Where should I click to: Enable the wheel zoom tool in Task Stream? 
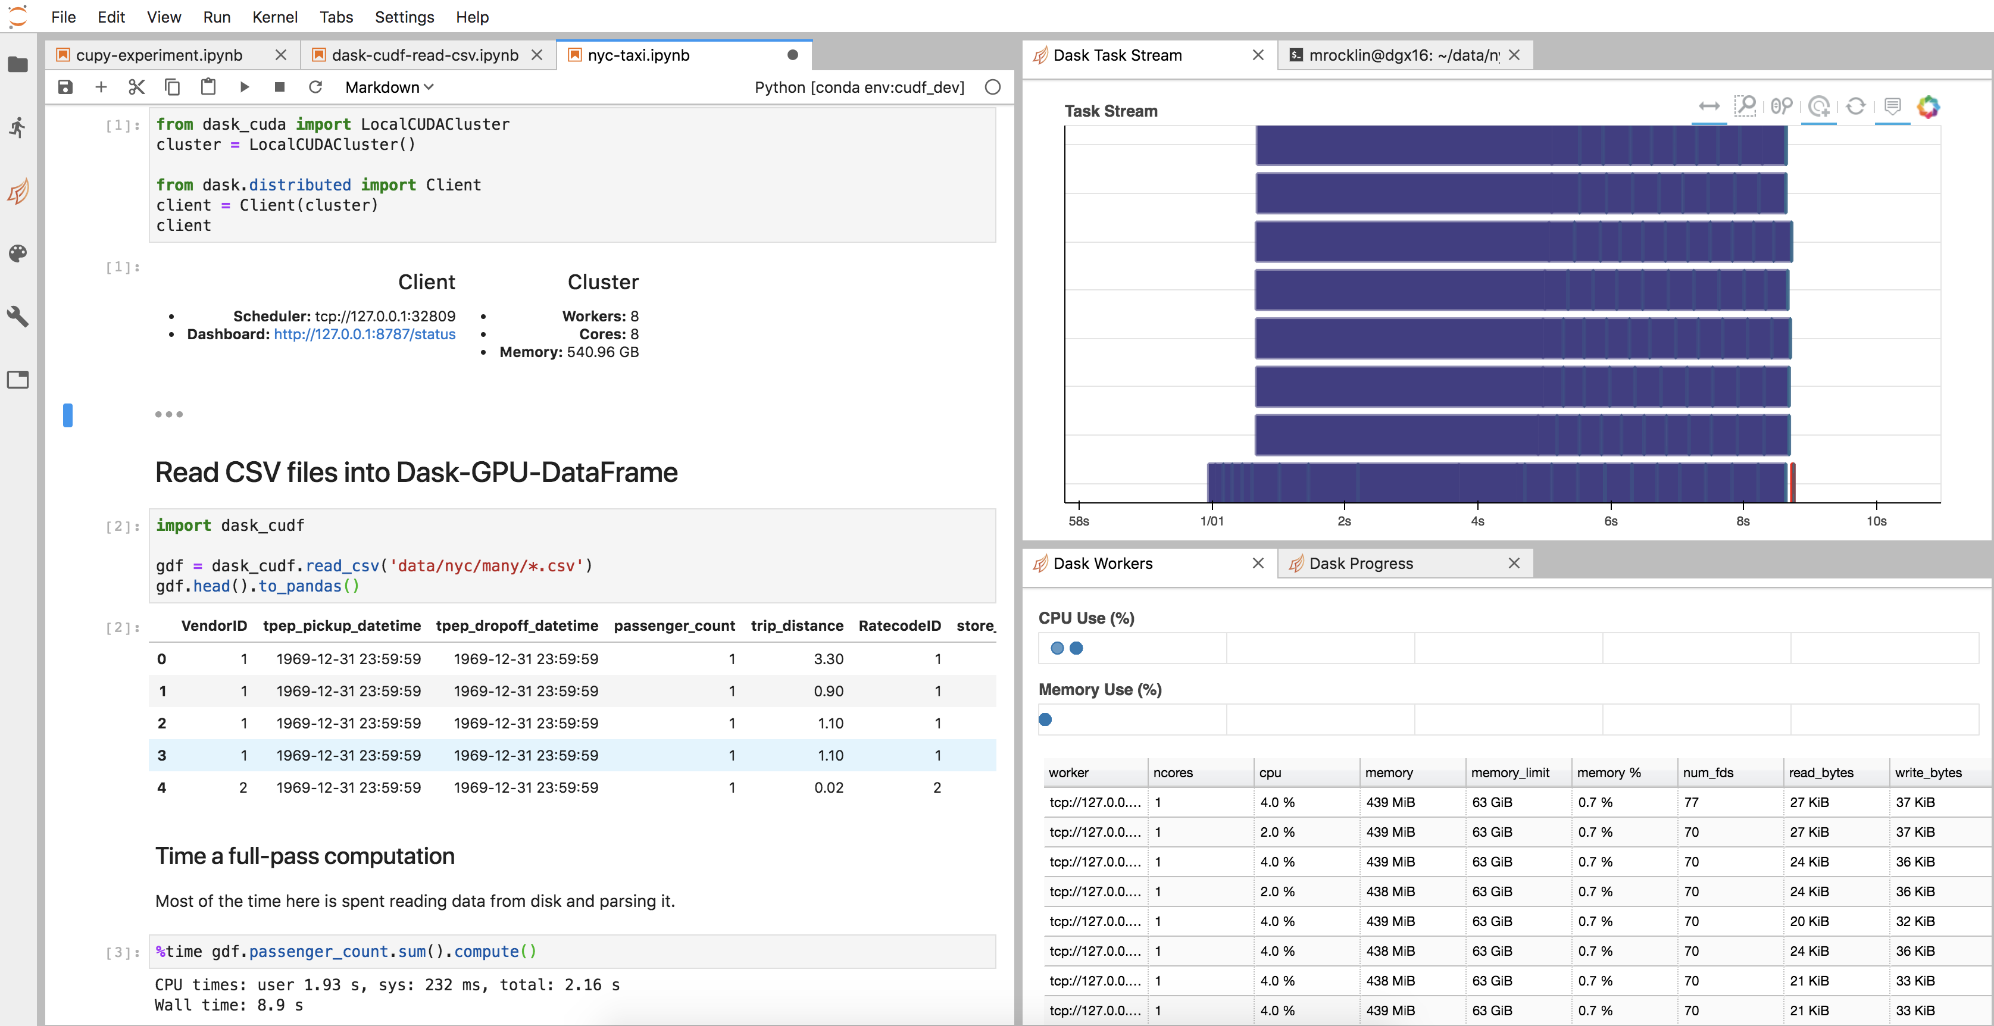point(1782,106)
